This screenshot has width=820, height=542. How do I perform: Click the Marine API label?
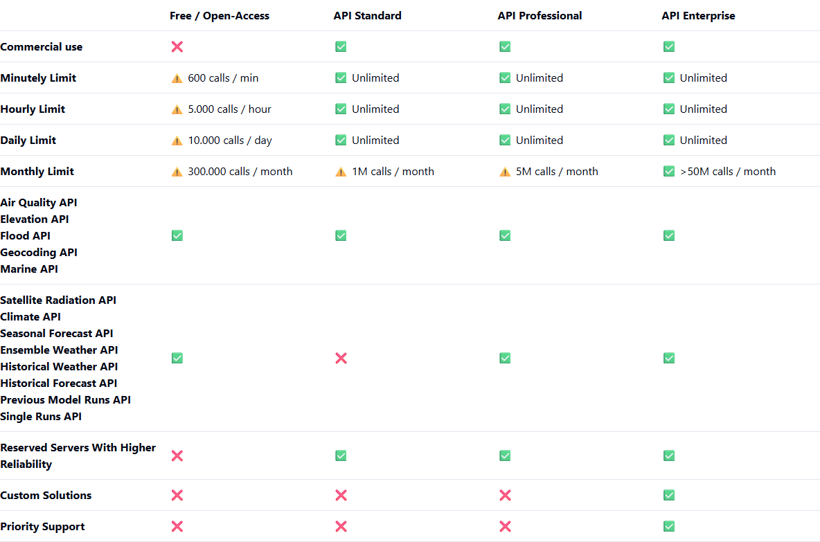coord(29,269)
